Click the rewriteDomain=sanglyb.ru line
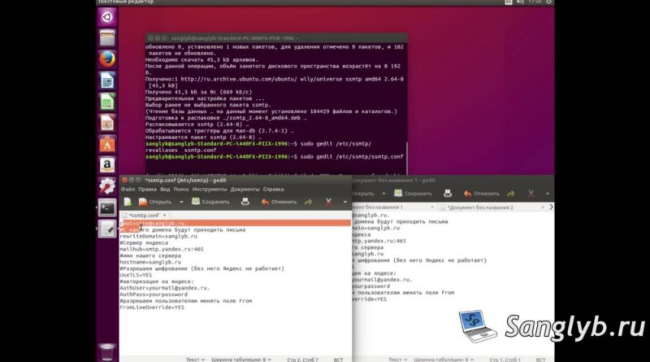This screenshot has height=362, width=650. (158, 237)
